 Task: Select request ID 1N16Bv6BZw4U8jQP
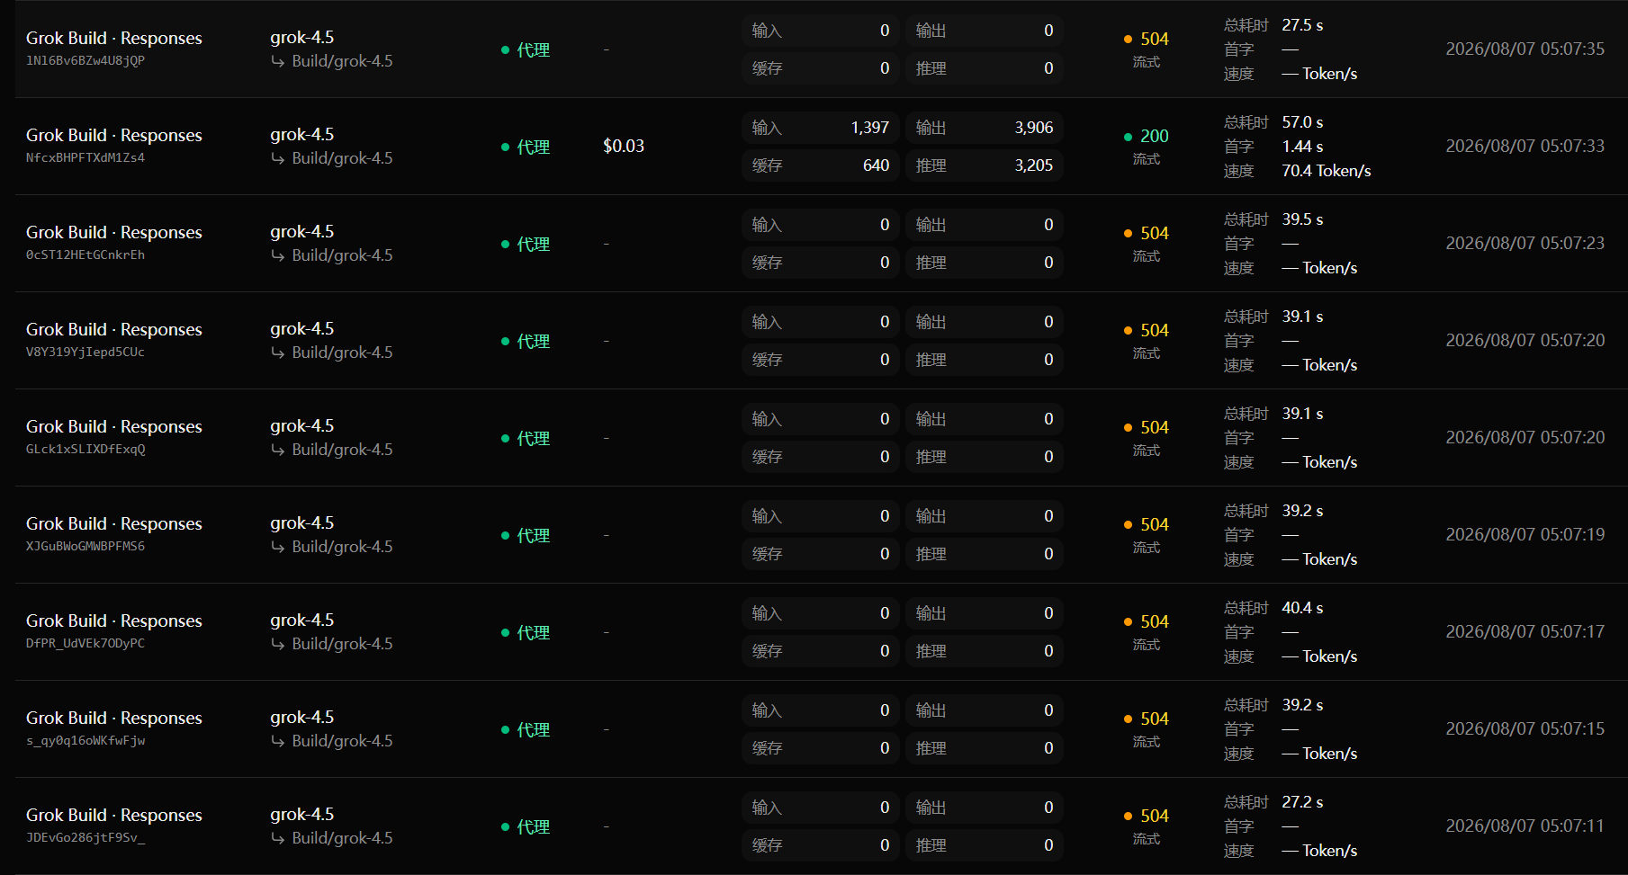[85, 61]
